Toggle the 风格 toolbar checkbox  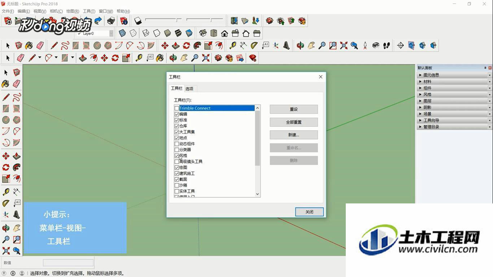point(177,156)
